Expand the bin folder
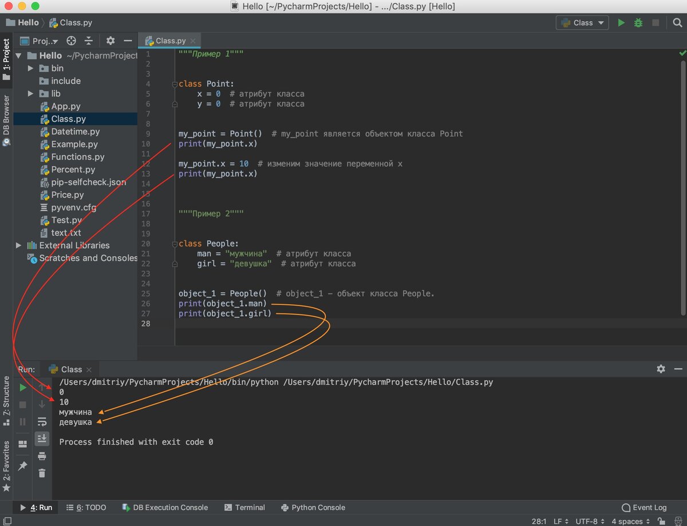 tap(31, 68)
